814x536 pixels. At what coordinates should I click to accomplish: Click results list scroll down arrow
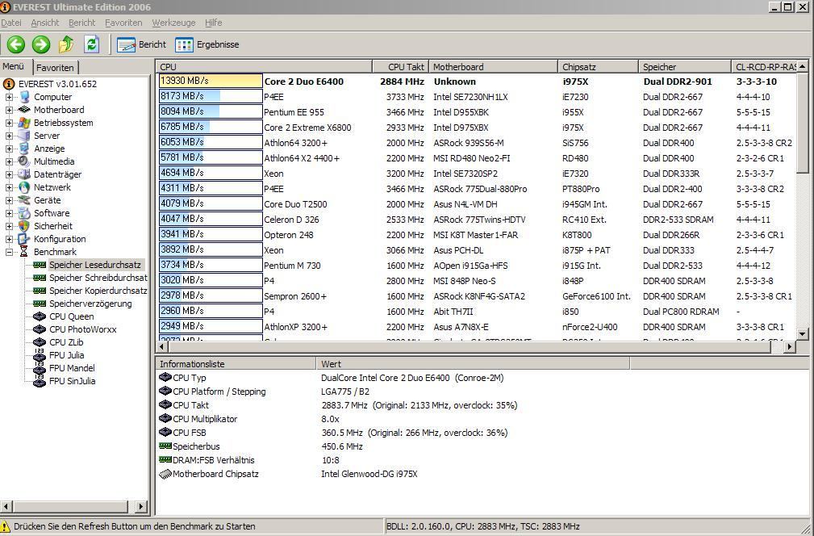click(x=803, y=334)
